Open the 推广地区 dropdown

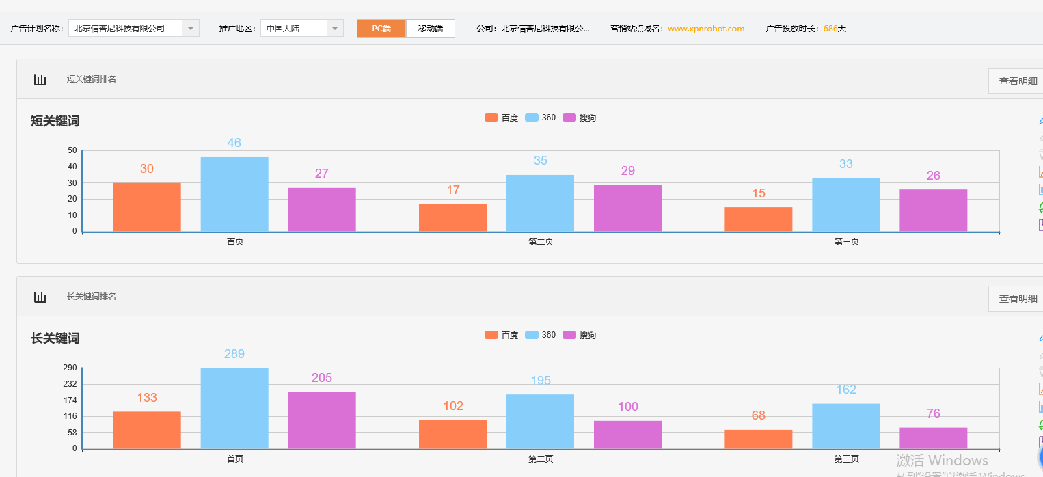(x=334, y=28)
